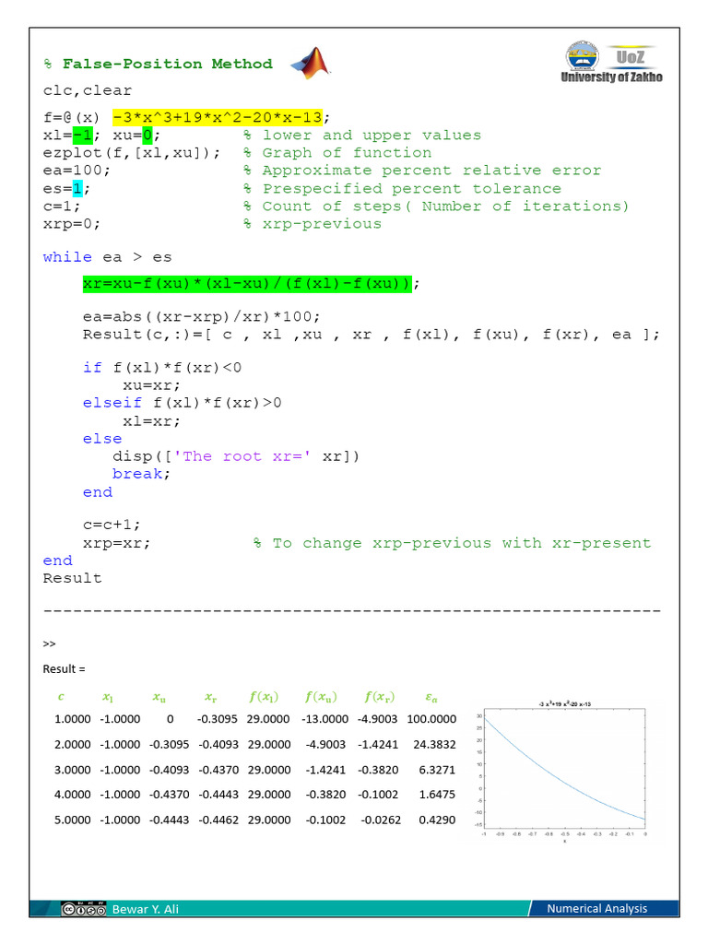Click the 'xrp=0;' line

coord(72,224)
